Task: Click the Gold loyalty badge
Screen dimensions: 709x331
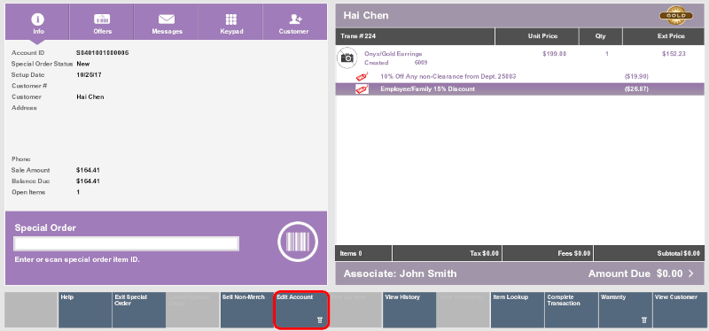Action: pos(676,16)
